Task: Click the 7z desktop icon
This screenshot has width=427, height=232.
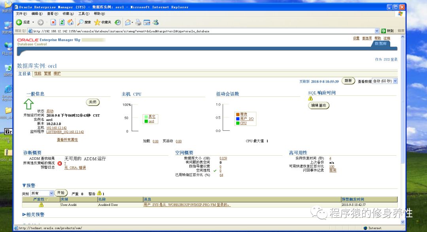Action: pyautogui.click(x=8, y=132)
